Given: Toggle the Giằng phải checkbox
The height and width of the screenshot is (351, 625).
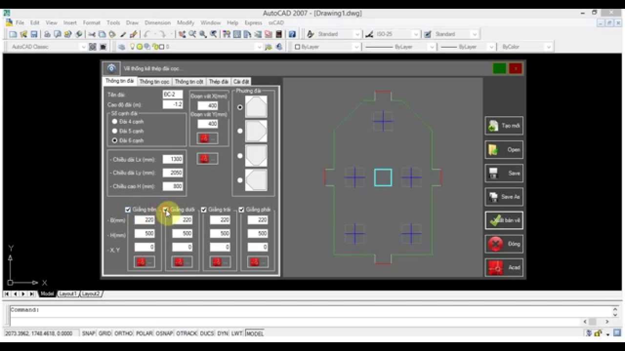Looking at the screenshot, I should coord(241,210).
